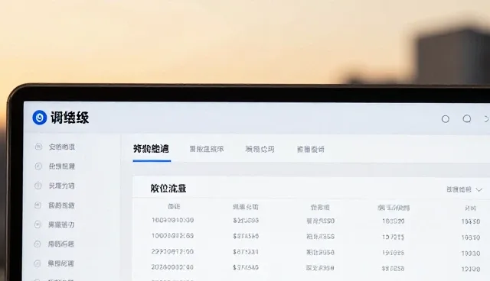Open the dropdown in the table card's header

pyautogui.click(x=465, y=189)
